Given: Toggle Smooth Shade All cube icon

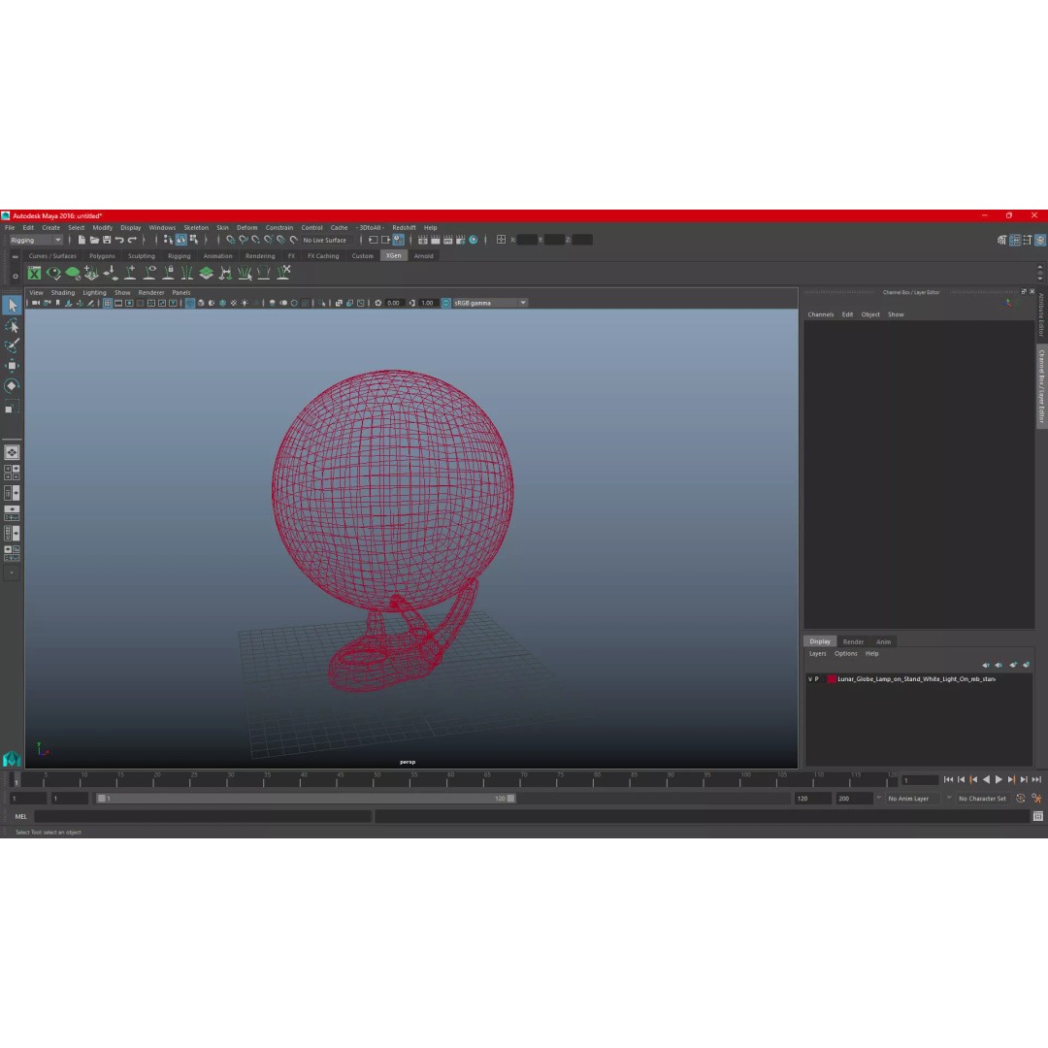Looking at the screenshot, I should coord(201,303).
